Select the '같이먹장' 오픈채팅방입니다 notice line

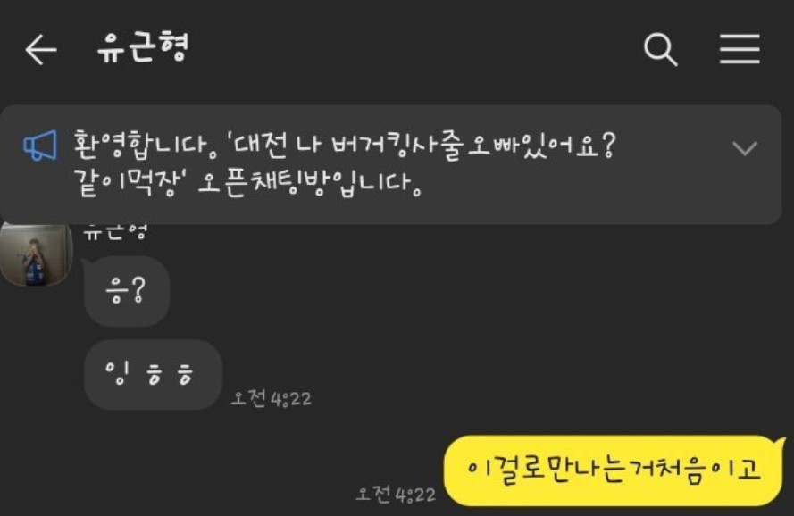pyautogui.click(x=247, y=182)
